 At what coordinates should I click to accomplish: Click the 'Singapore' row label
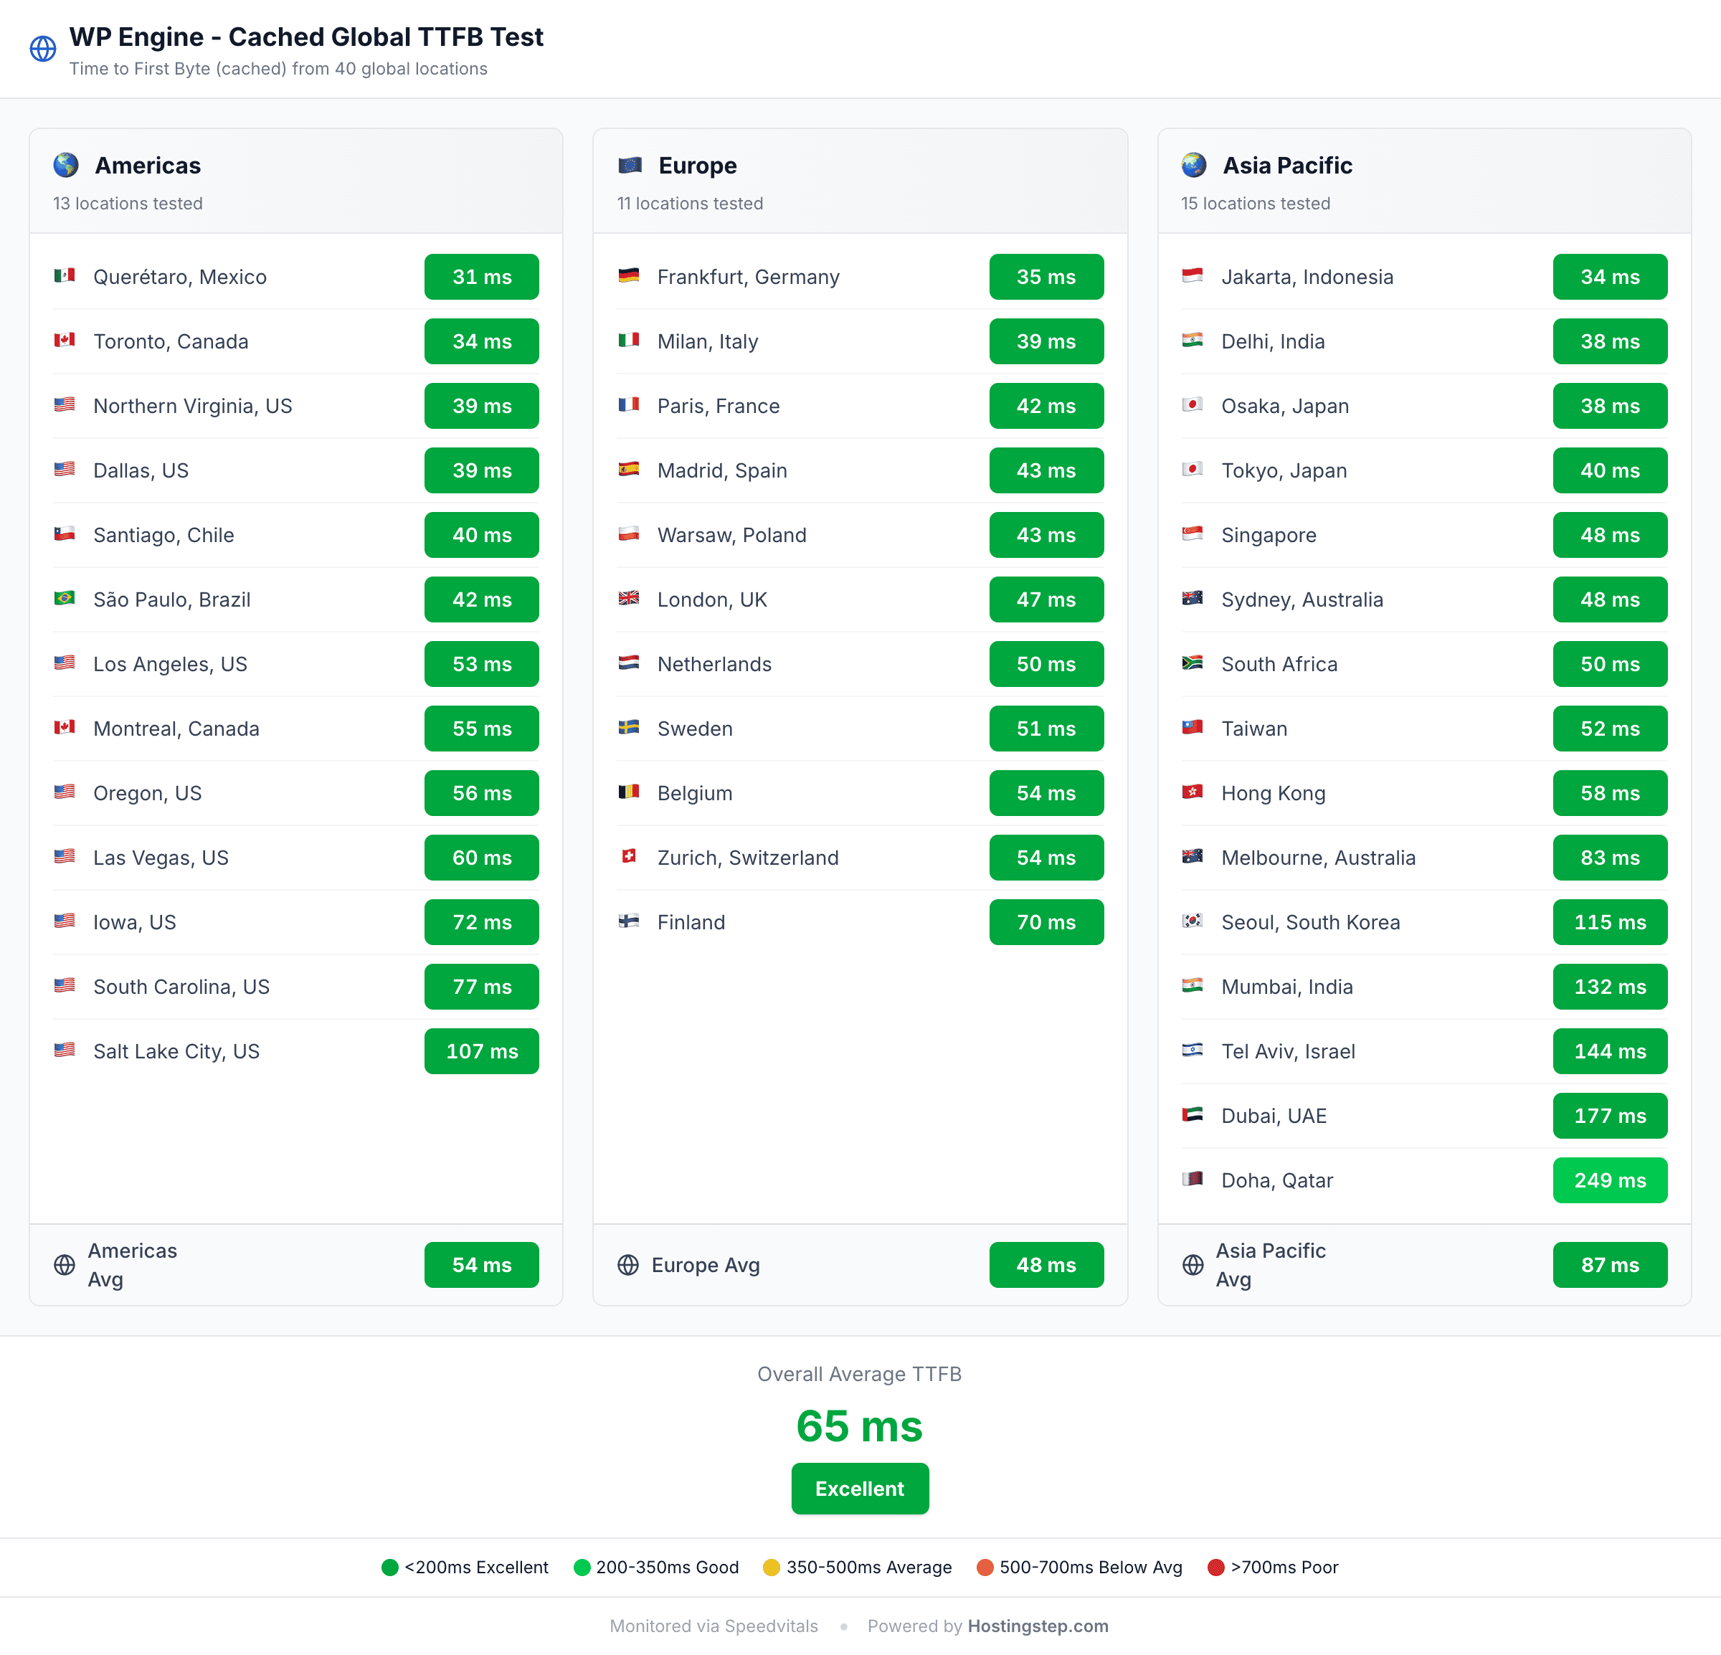pos(1269,535)
